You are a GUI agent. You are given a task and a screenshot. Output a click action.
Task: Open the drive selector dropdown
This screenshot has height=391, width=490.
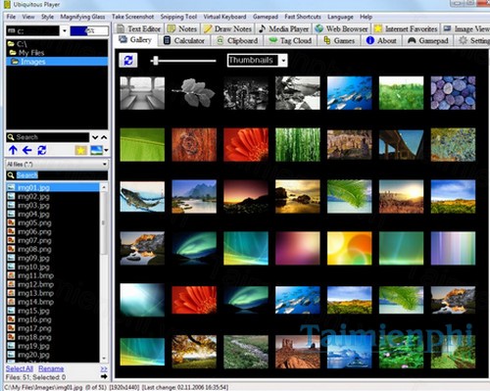pyautogui.click(x=64, y=31)
